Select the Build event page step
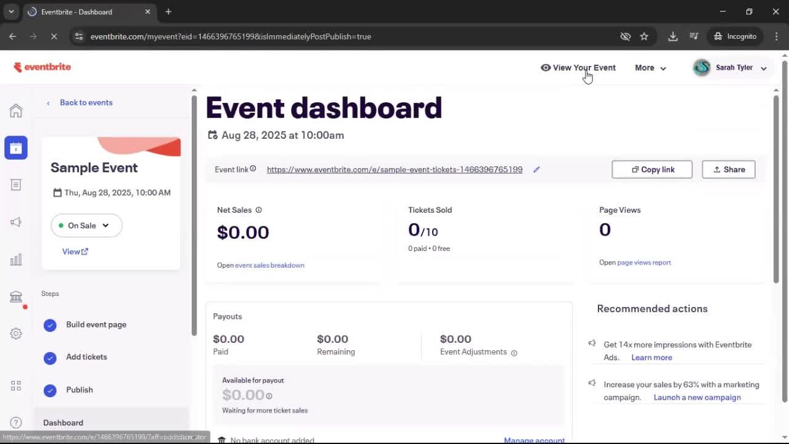 point(96,324)
